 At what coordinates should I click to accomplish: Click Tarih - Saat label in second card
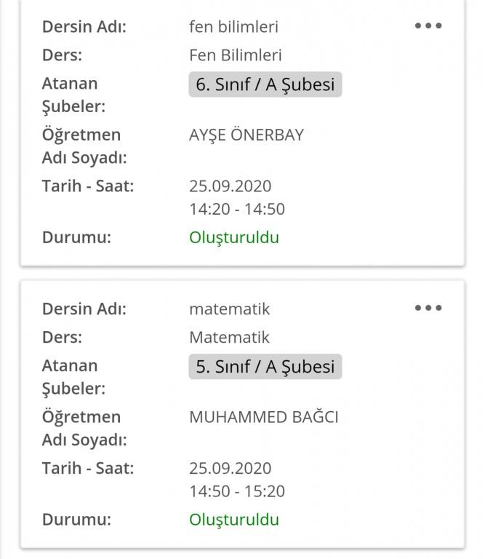tap(87, 468)
